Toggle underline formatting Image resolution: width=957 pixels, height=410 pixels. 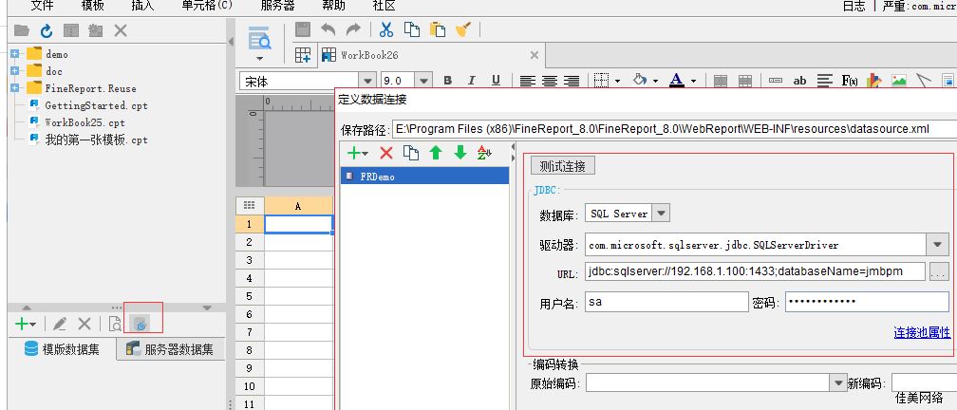(496, 81)
